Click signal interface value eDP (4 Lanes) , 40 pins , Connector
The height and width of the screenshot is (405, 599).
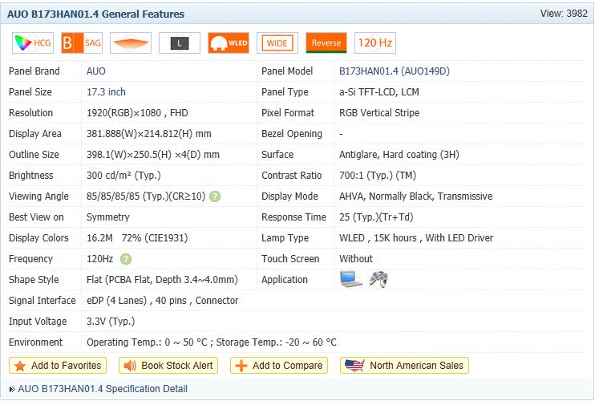click(x=162, y=301)
